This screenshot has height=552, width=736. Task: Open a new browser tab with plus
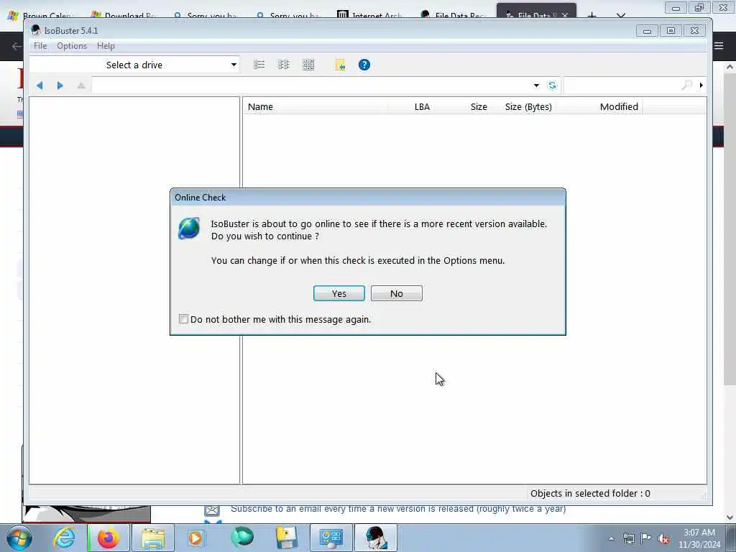(x=592, y=14)
